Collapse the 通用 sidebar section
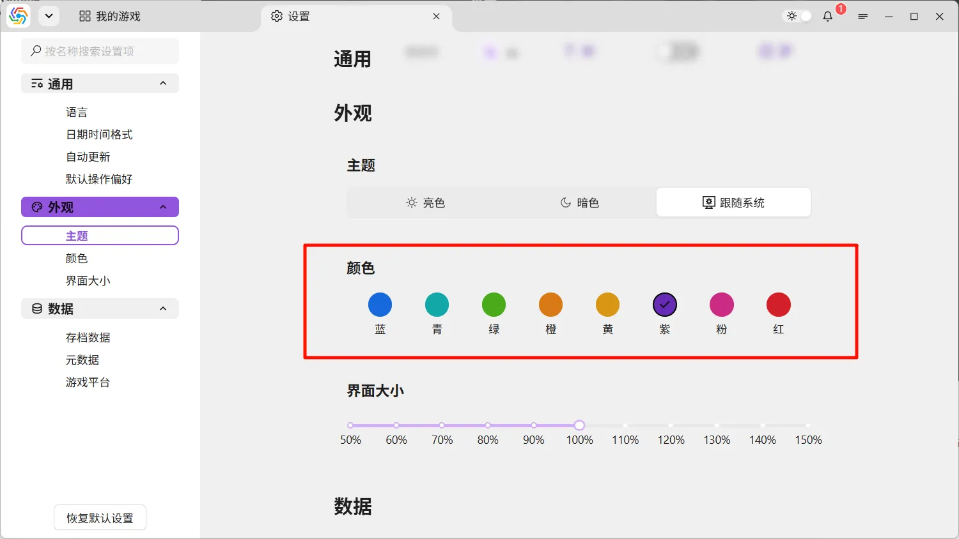This screenshot has height=539, width=959. 163,84
